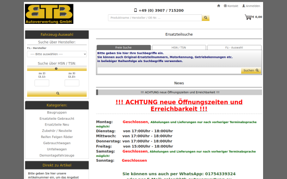Click the Direkt zu Artikel panel header

pos(57,165)
